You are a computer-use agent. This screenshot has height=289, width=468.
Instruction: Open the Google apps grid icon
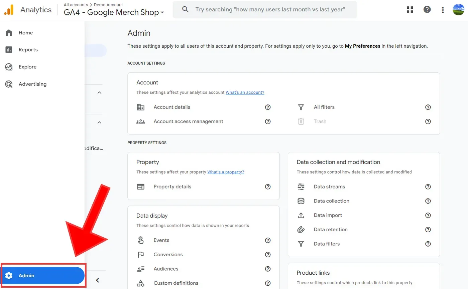coord(410,10)
